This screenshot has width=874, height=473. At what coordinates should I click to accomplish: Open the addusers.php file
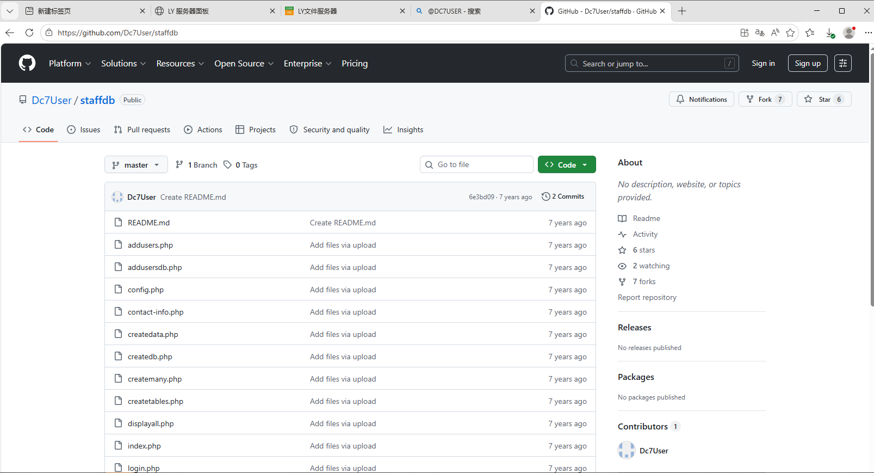point(150,245)
